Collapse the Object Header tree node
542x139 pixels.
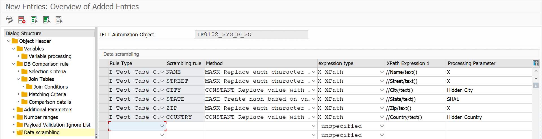(9, 41)
